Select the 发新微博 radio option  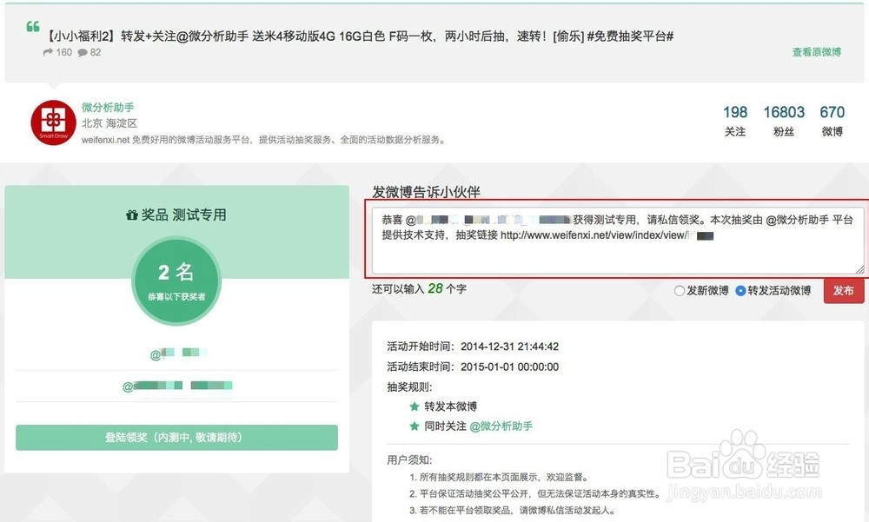click(x=680, y=290)
